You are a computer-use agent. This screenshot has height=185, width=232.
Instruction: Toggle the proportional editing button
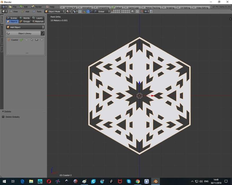[x=137, y=11]
